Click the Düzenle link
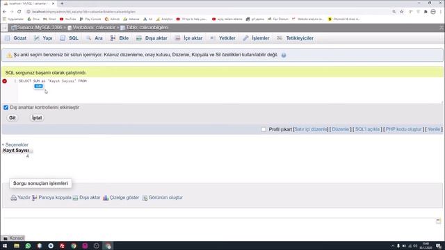The image size is (445, 250). click(340, 129)
